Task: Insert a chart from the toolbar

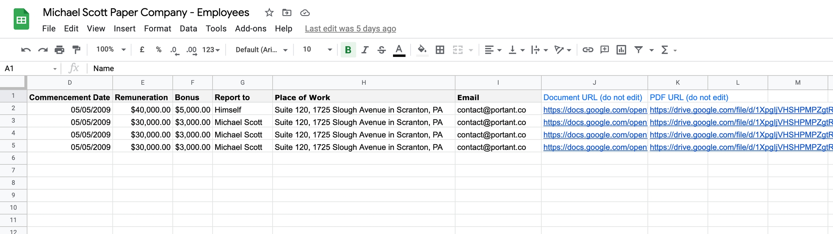Action: point(621,50)
